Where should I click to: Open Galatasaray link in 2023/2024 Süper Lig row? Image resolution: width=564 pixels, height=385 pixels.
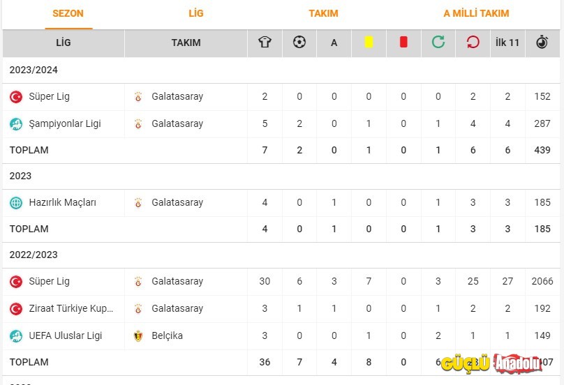(177, 96)
